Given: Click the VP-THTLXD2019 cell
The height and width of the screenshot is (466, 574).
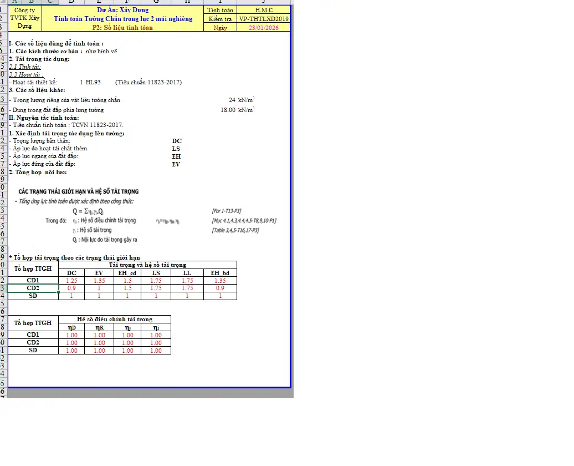Looking at the screenshot, I should pos(264,19).
